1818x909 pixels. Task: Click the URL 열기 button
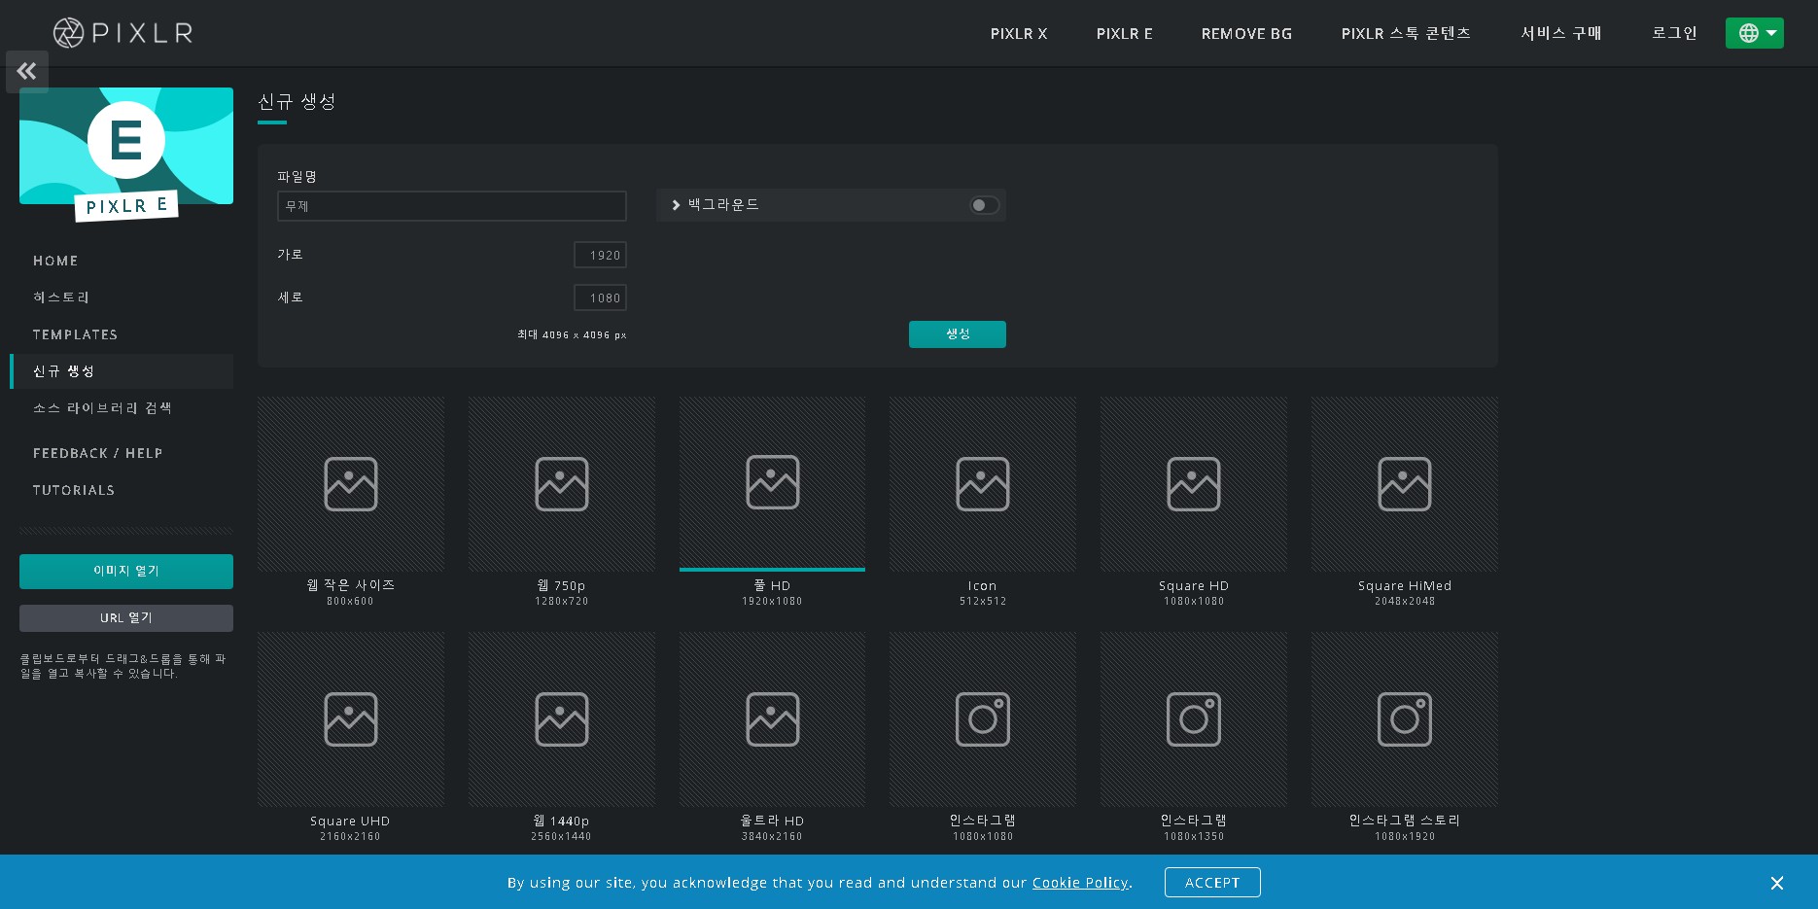(x=126, y=618)
